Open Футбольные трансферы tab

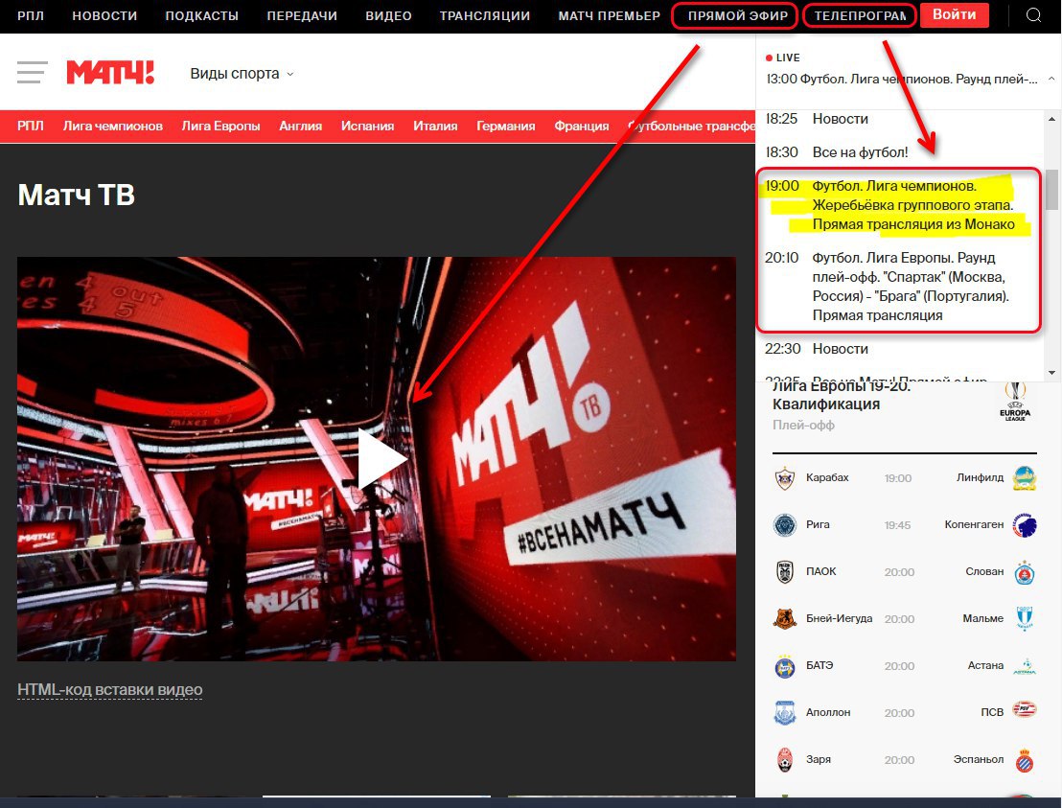click(x=691, y=126)
